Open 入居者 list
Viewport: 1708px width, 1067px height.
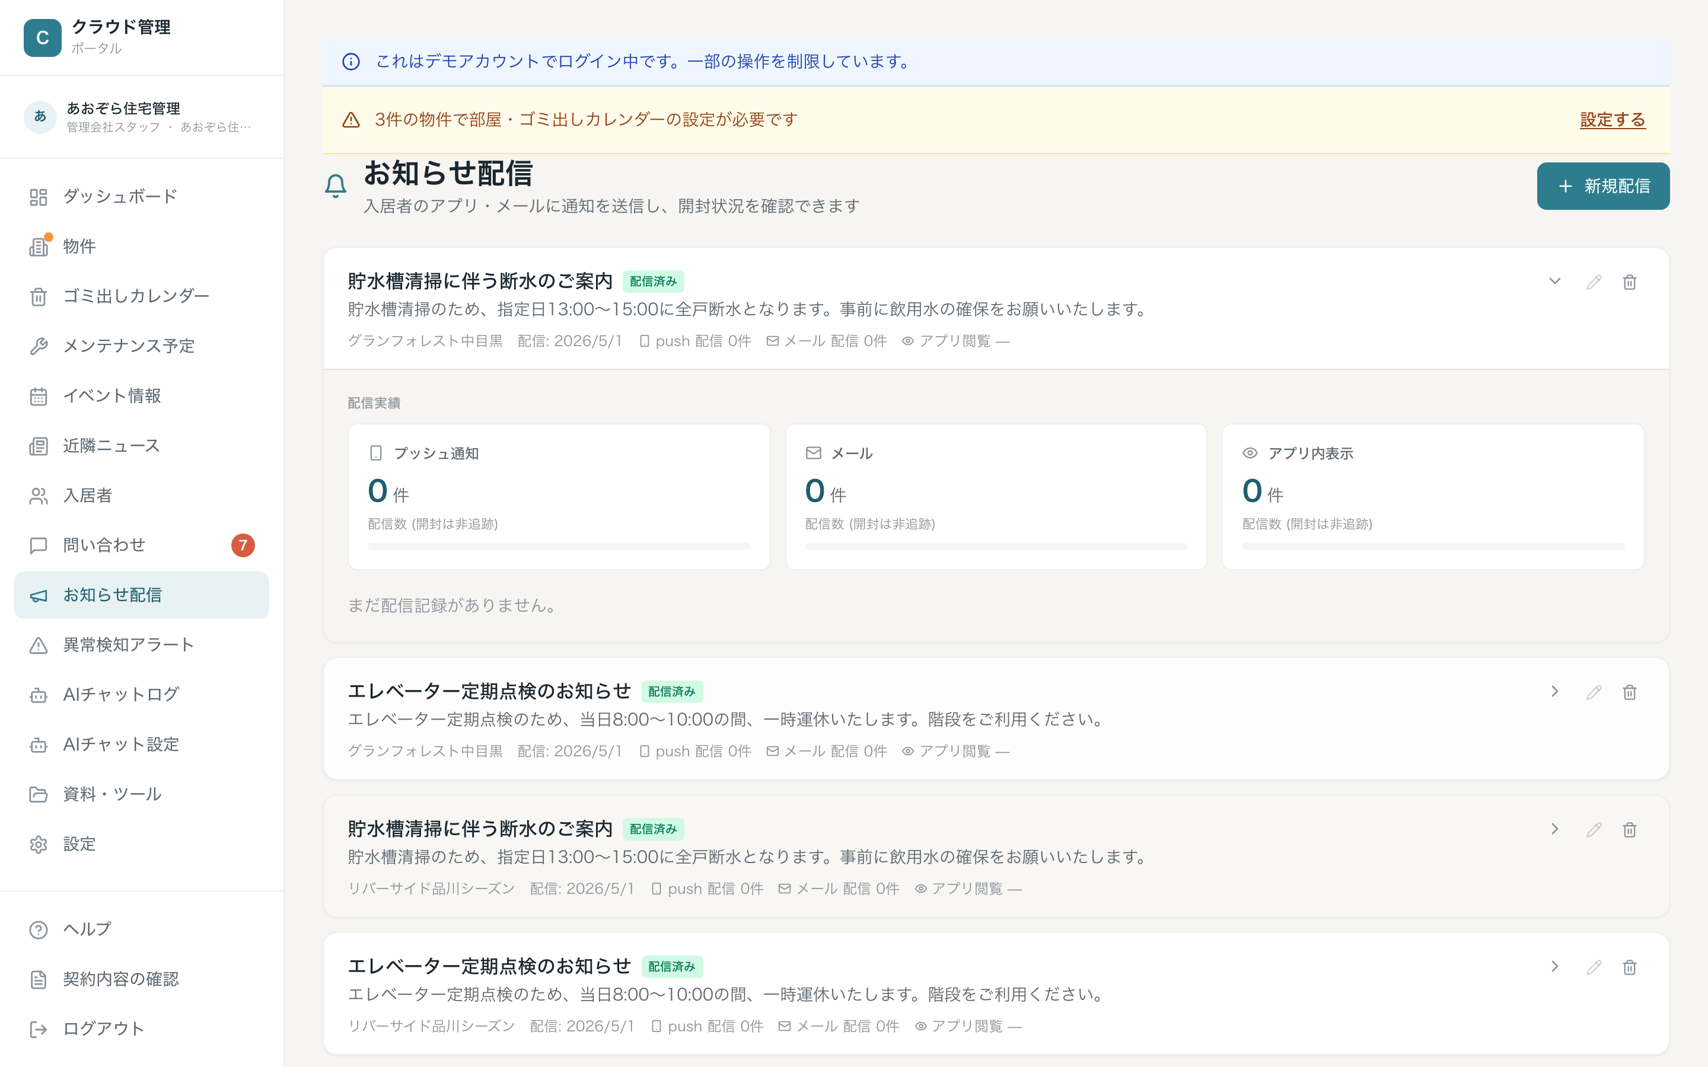pos(141,496)
